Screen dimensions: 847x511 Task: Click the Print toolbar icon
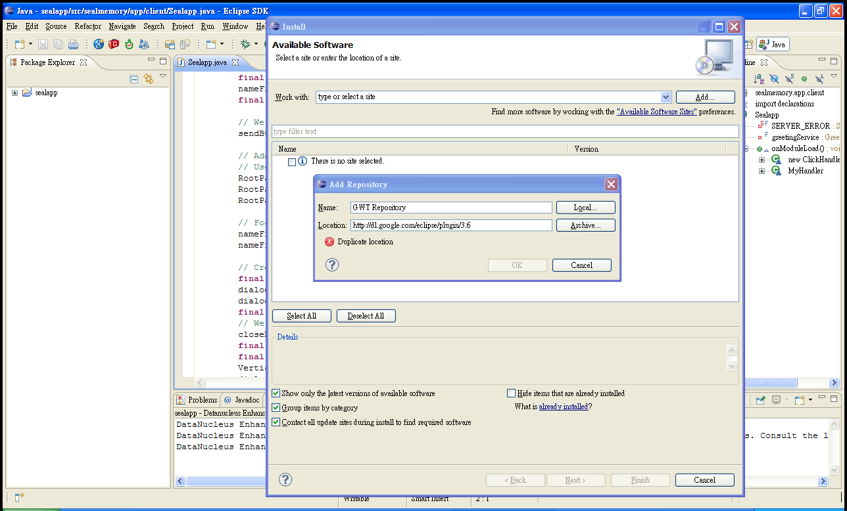74,45
